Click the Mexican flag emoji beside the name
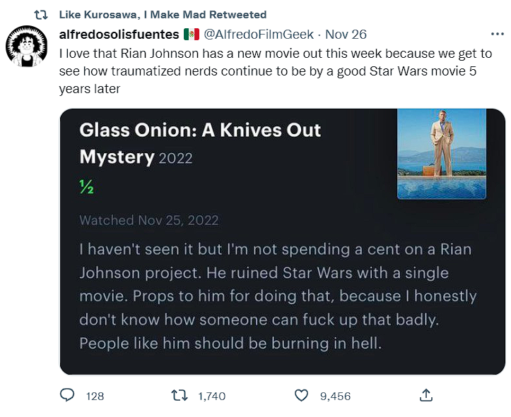The height and width of the screenshot is (417, 511). click(191, 35)
